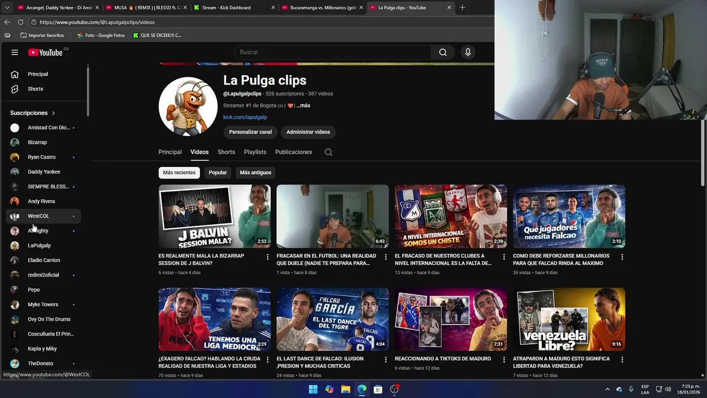Open kick.com/lapulgalp link

245,117
